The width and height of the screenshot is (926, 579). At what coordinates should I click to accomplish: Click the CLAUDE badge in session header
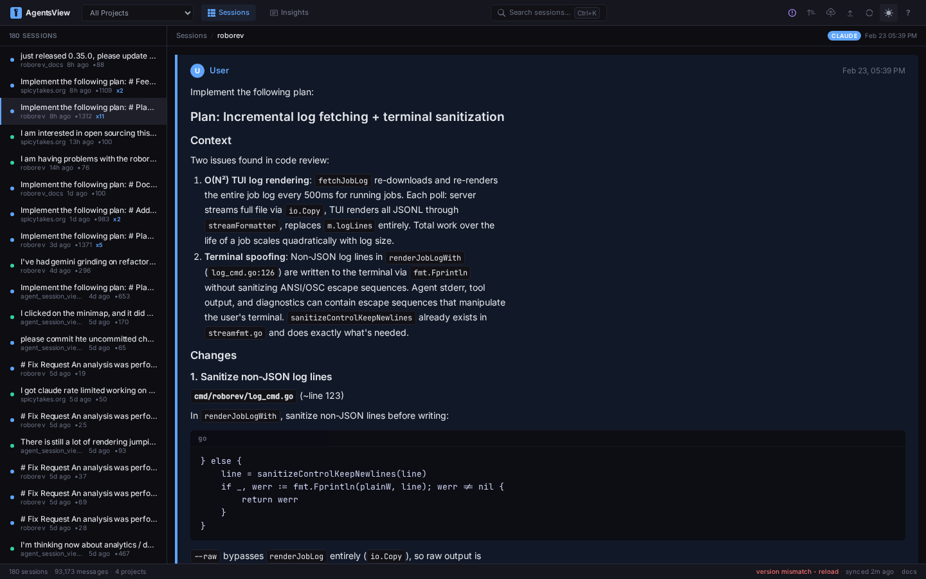844,36
